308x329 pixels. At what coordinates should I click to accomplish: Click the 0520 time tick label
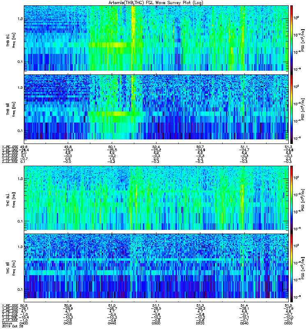pos(200,323)
